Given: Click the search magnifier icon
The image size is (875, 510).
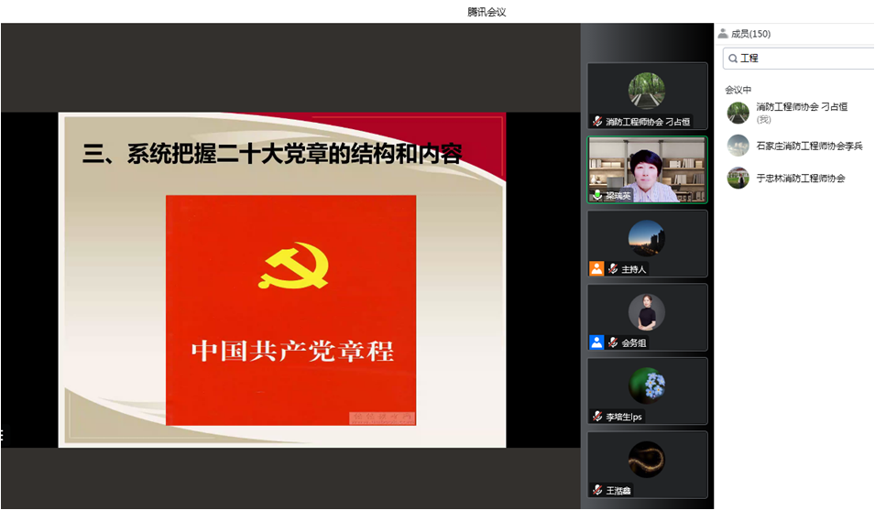Looking at the screenshot, I should [x=733, y=59].
